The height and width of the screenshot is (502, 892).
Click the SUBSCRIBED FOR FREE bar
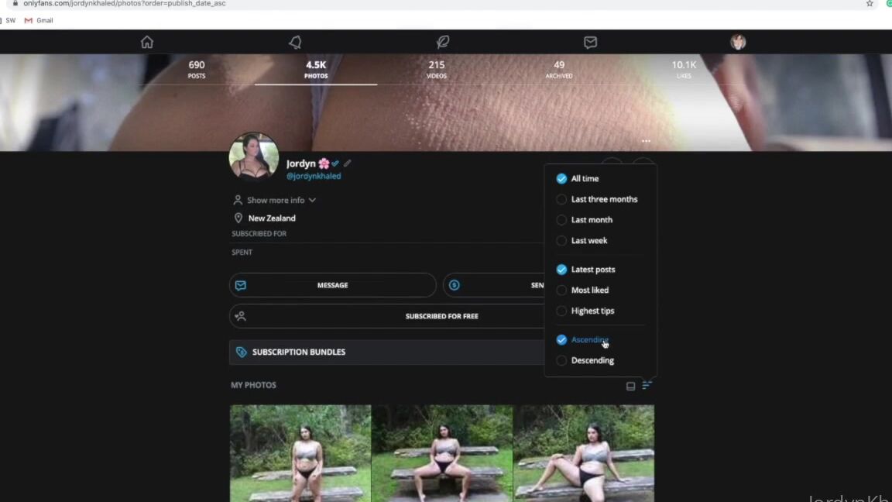tap(441, 316)
